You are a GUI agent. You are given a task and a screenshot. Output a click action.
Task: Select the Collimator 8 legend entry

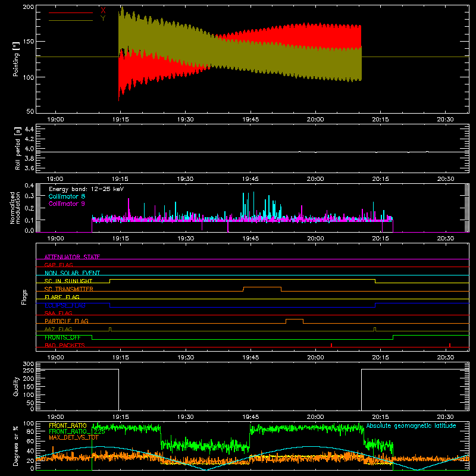click(67, 196)
